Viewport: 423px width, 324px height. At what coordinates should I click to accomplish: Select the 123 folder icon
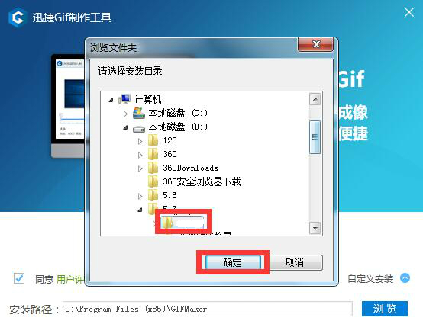point(153,140)
